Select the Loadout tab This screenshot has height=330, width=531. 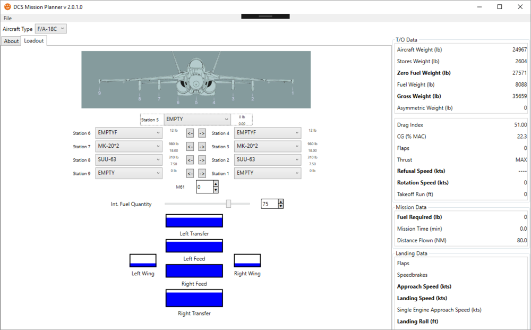pyautogui.click(x=34, y=41)
